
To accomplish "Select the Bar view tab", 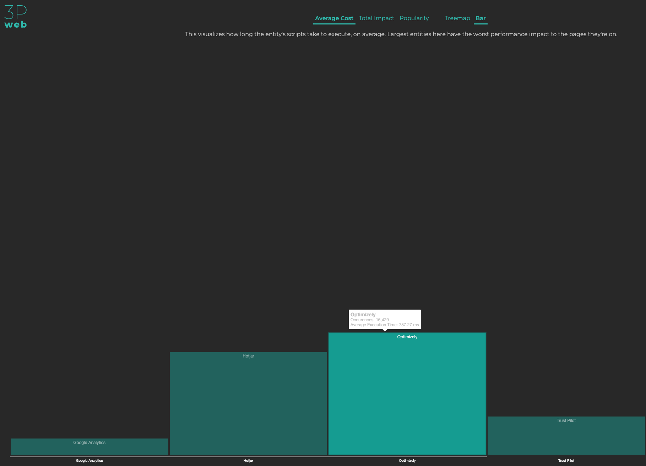I will 481,18.
